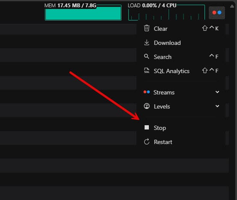Choose Download from the menu
The width and height of the screenshot is (237, 200).
[x=181, y=43]
